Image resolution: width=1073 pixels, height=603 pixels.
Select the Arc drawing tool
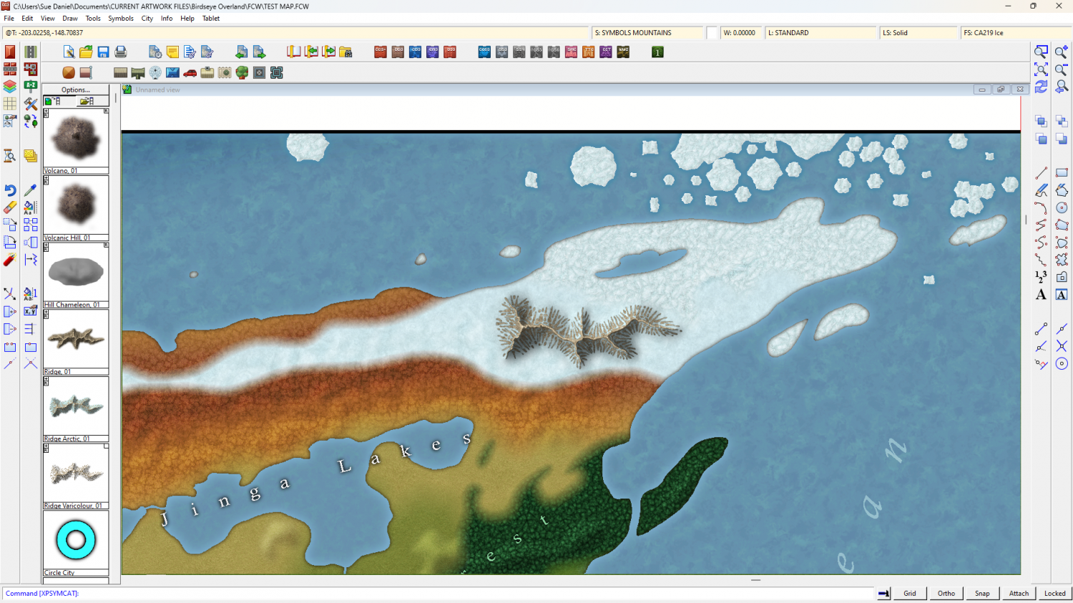pyautogui.click(x=1041, y=207)
